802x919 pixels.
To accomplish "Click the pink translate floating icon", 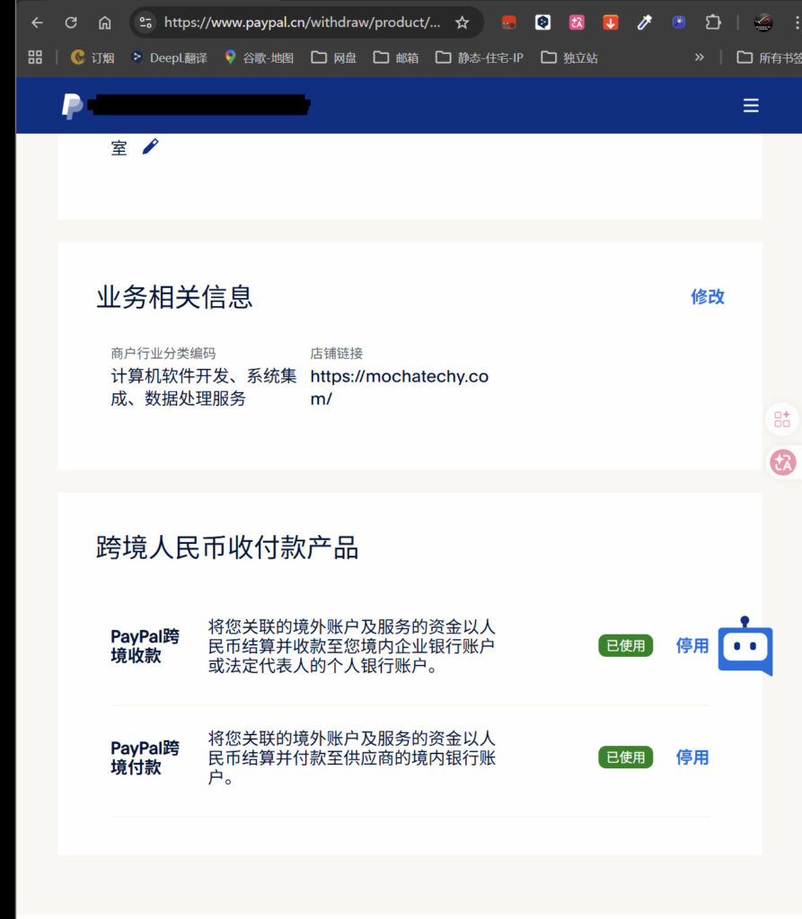I will coord(782,462).
